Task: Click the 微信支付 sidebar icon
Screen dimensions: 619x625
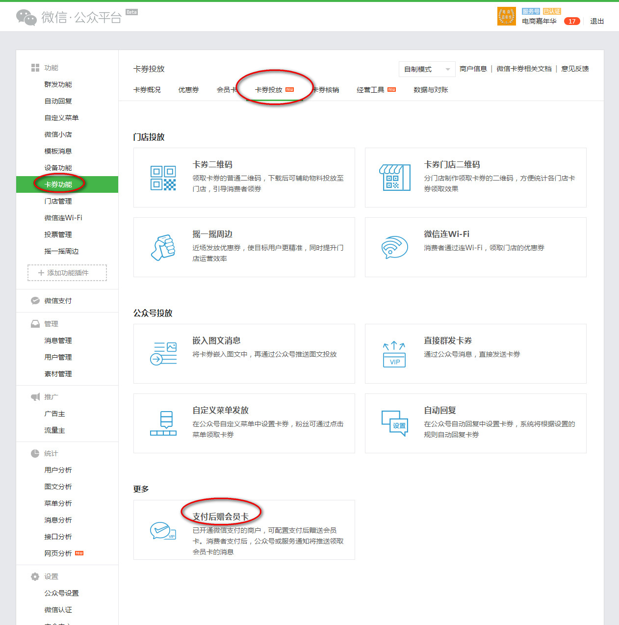Action: (35, 301)
